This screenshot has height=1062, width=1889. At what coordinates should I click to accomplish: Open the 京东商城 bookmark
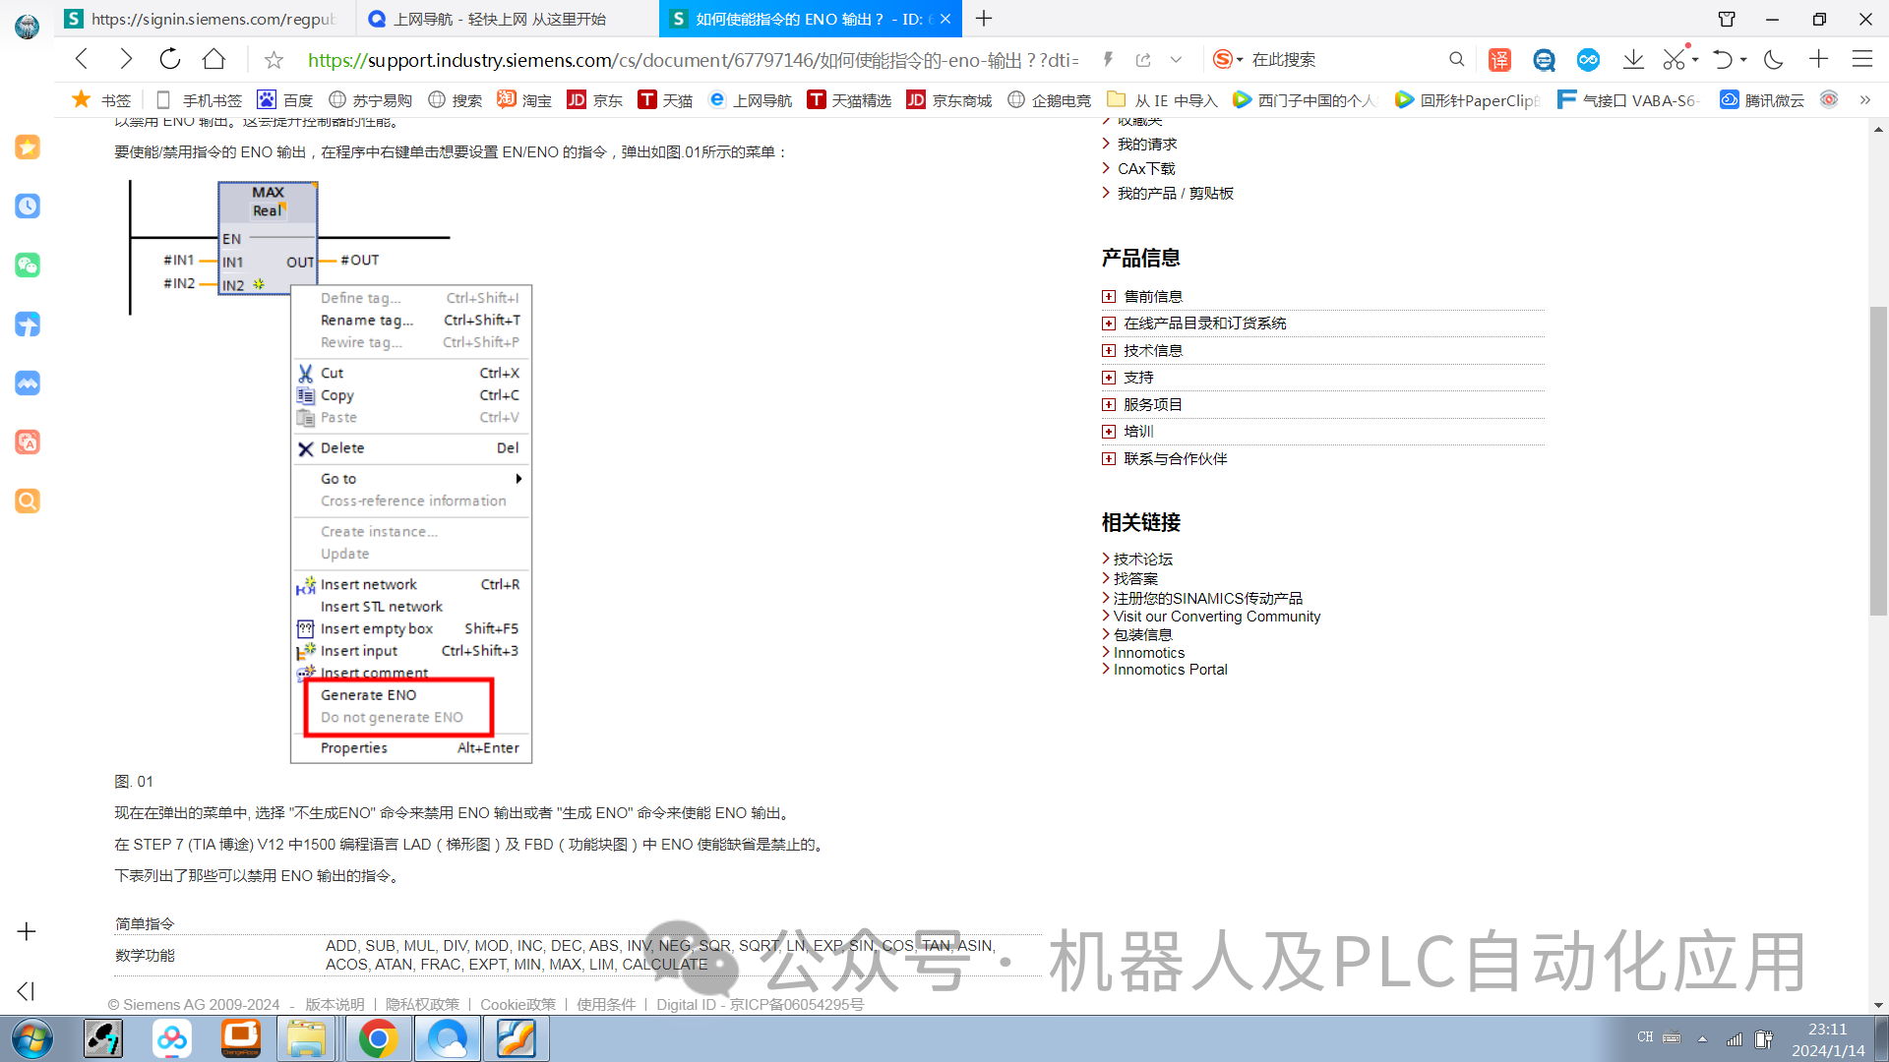[x=949, y=100]
